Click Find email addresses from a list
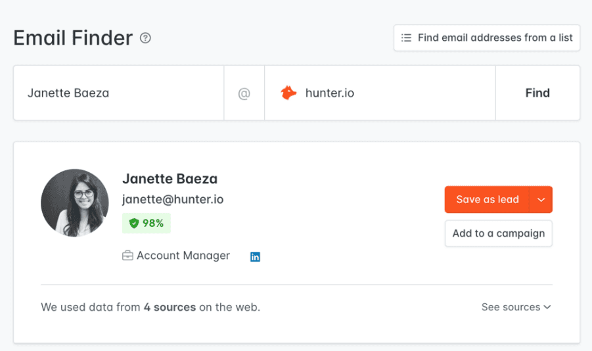 (487, 37)
